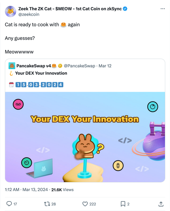Click the @PancakeSwap handle

click(x=80, y=66)
